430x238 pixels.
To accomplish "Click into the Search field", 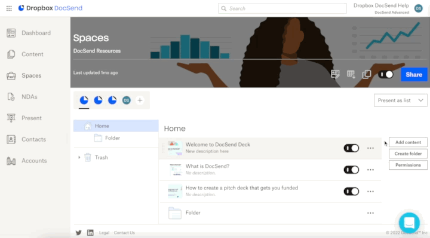I will [282, 8].
